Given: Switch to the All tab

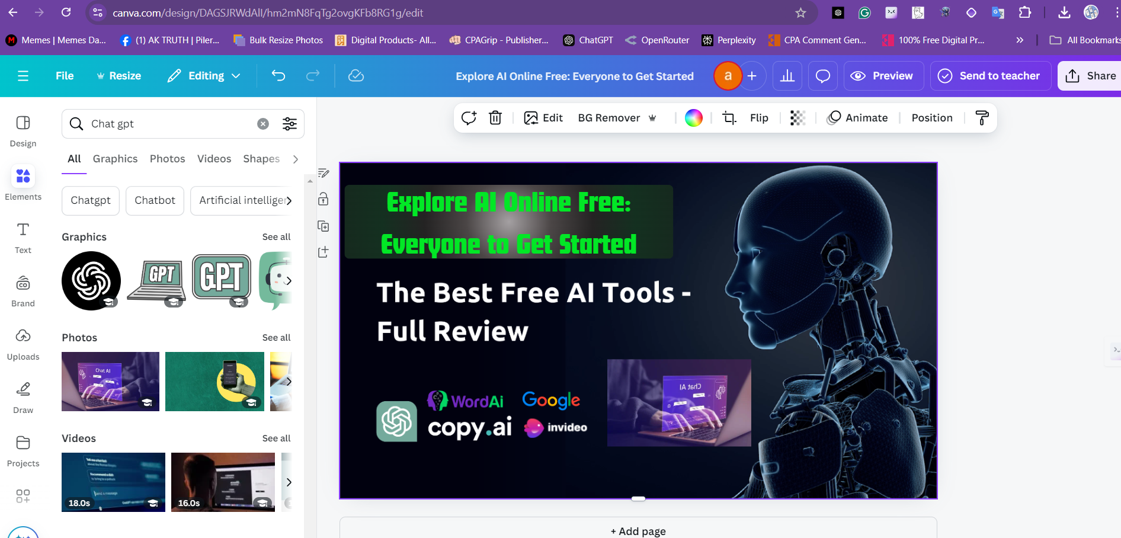Looking at the screenshot, I should tap(74, 159).
